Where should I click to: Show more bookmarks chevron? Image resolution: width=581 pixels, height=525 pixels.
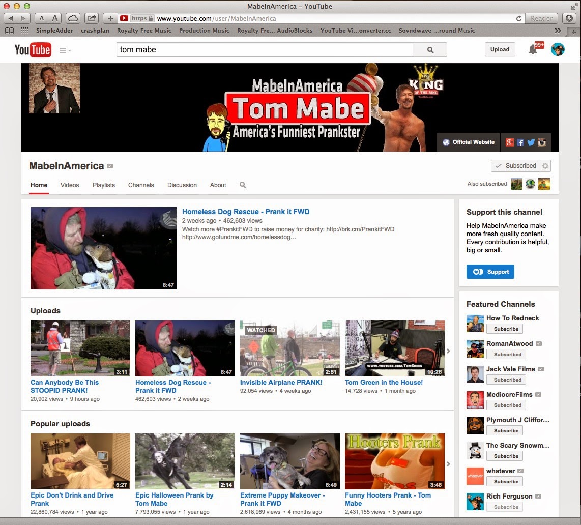558,31
